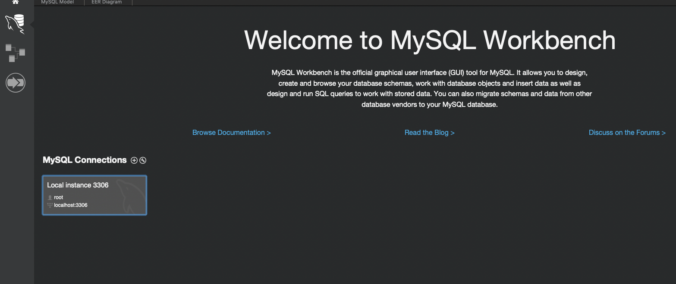
Task: Open the Read the Blog link
Action: point(430,133)
